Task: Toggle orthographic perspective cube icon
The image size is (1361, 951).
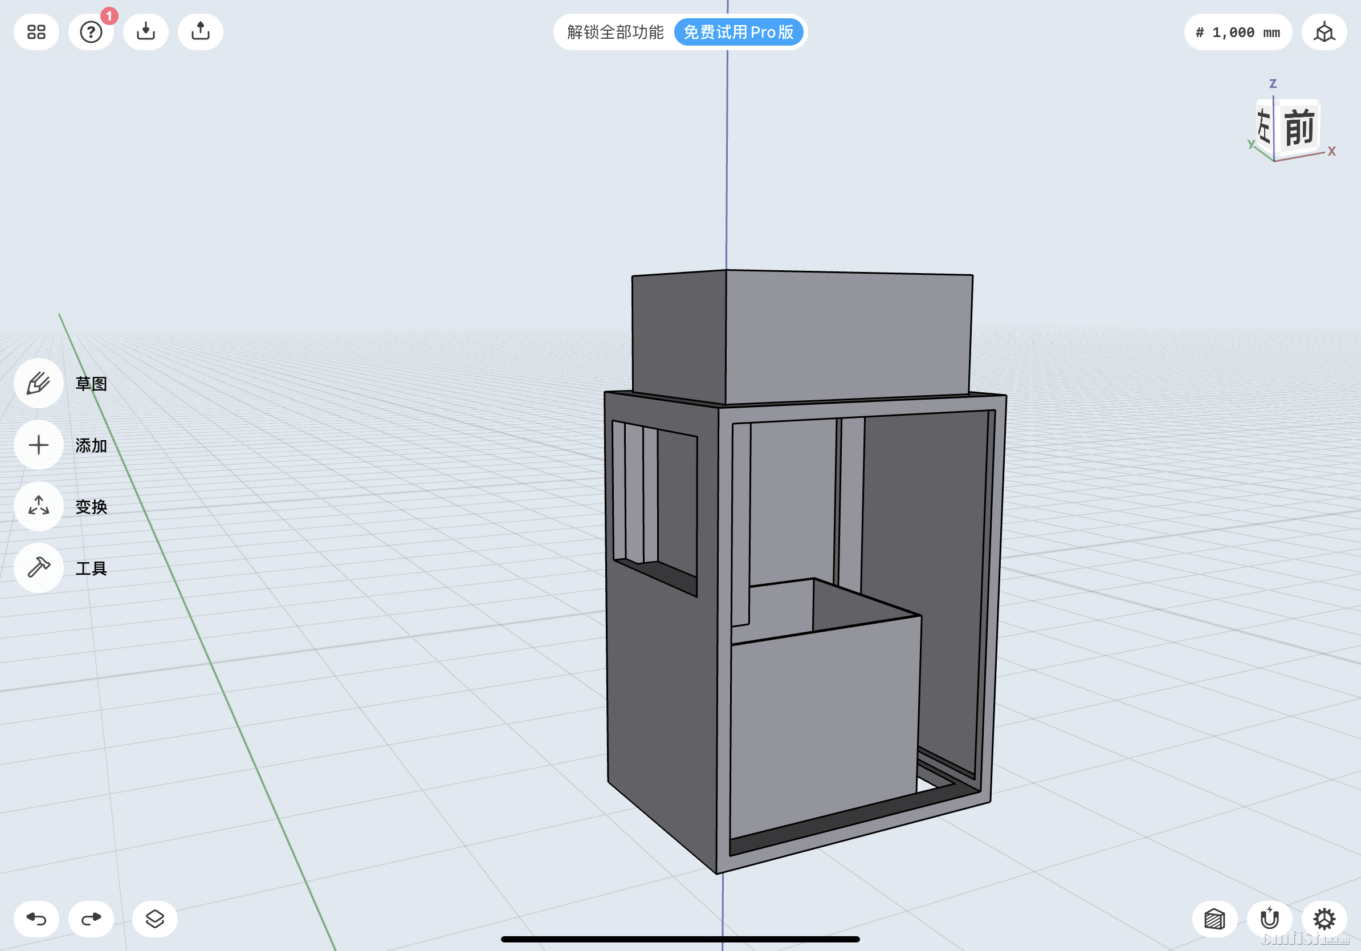Action: [1323, 32]
